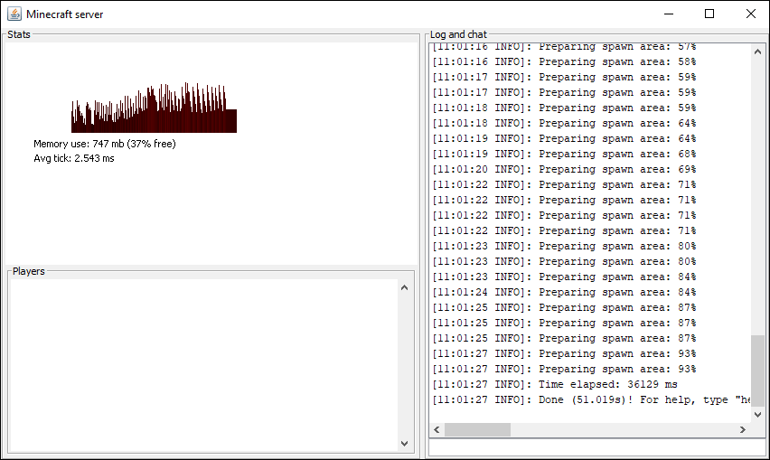Click the 'Avg tick: 2.543 ms' text
This screenshot has height=460, width=770.
point(74,158)
